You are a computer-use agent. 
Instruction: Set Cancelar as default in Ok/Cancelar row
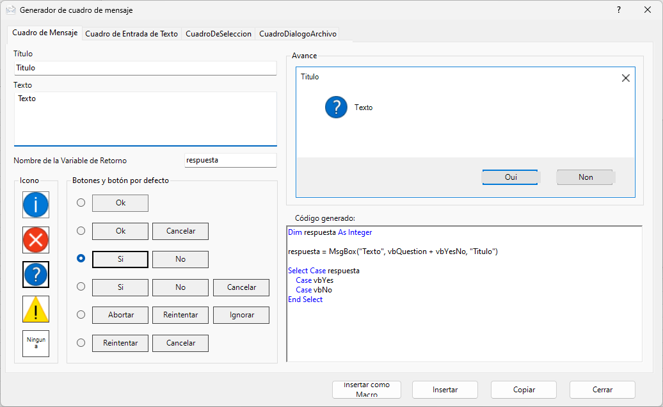[180, 231]
